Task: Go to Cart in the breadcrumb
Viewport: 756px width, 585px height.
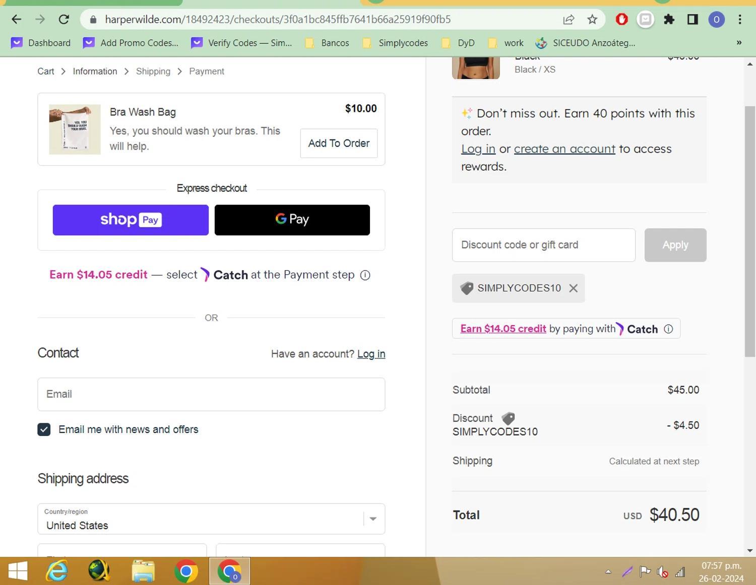Action: [45, 71]
